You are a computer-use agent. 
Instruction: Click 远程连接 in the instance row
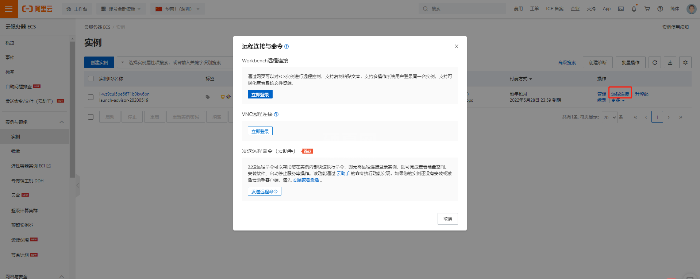[x=620, y=94]
